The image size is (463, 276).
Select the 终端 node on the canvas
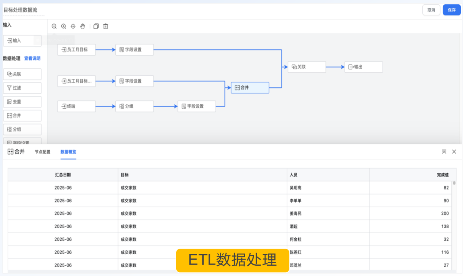(x=76, y=106)
